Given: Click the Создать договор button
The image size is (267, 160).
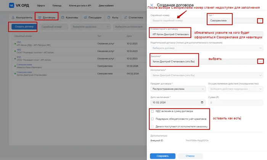Looking at the screenshot, I should pyautogui.click(x=24, y=27).
